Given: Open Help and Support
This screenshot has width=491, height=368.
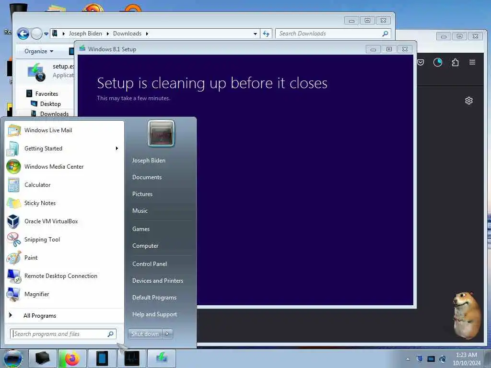Looking at the screenshot, I should click(154, 314).
